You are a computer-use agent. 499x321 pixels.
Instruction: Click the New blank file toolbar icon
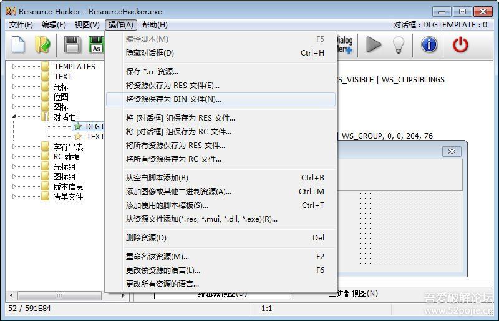click(x=18, y=44)
